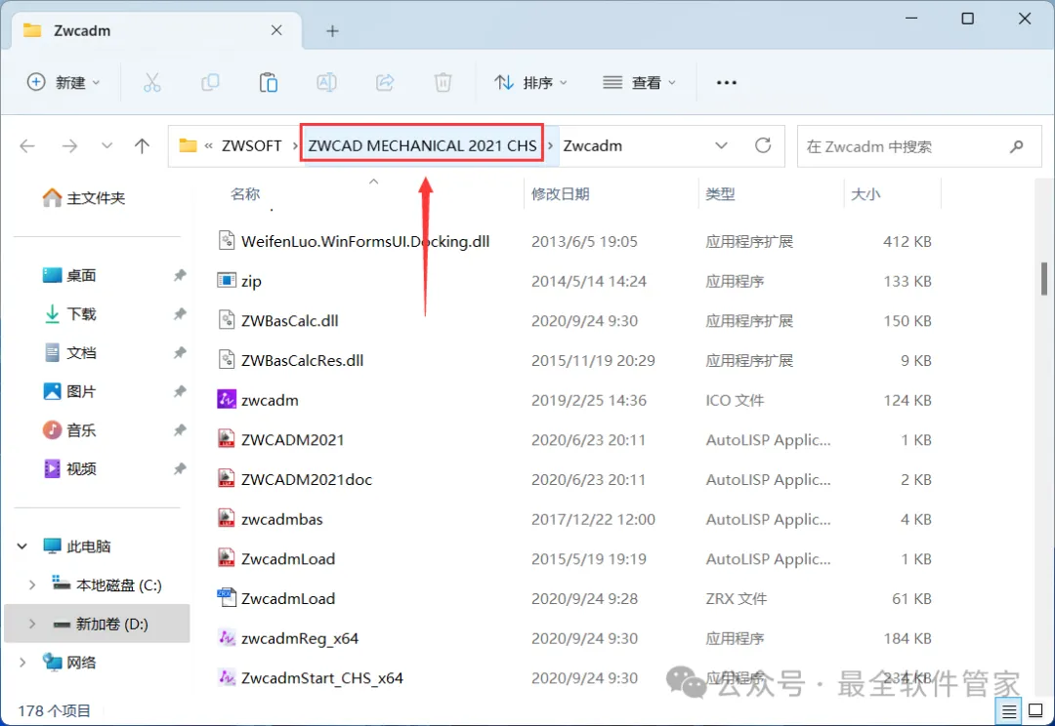1055x726 pixels.
Task: Open 图片 in navigation pane
Action: (81, 391)
